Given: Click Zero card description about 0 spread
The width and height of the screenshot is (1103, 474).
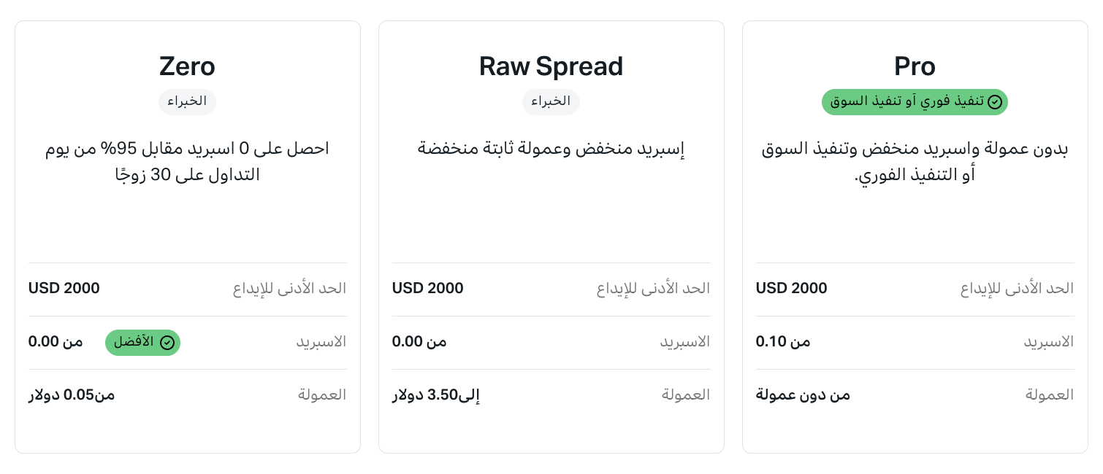Looking at the screenshot, I should pyautogui.click(x=187, y=162).
